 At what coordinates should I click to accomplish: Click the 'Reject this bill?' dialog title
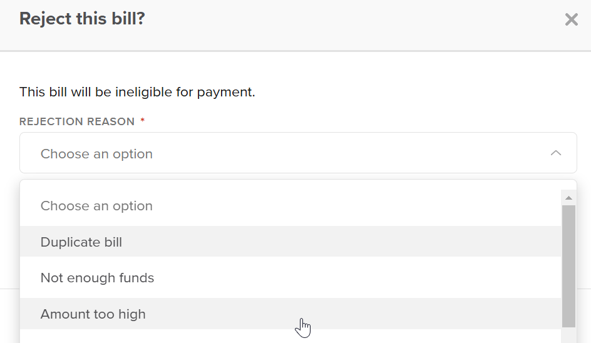tap(82, 19)
